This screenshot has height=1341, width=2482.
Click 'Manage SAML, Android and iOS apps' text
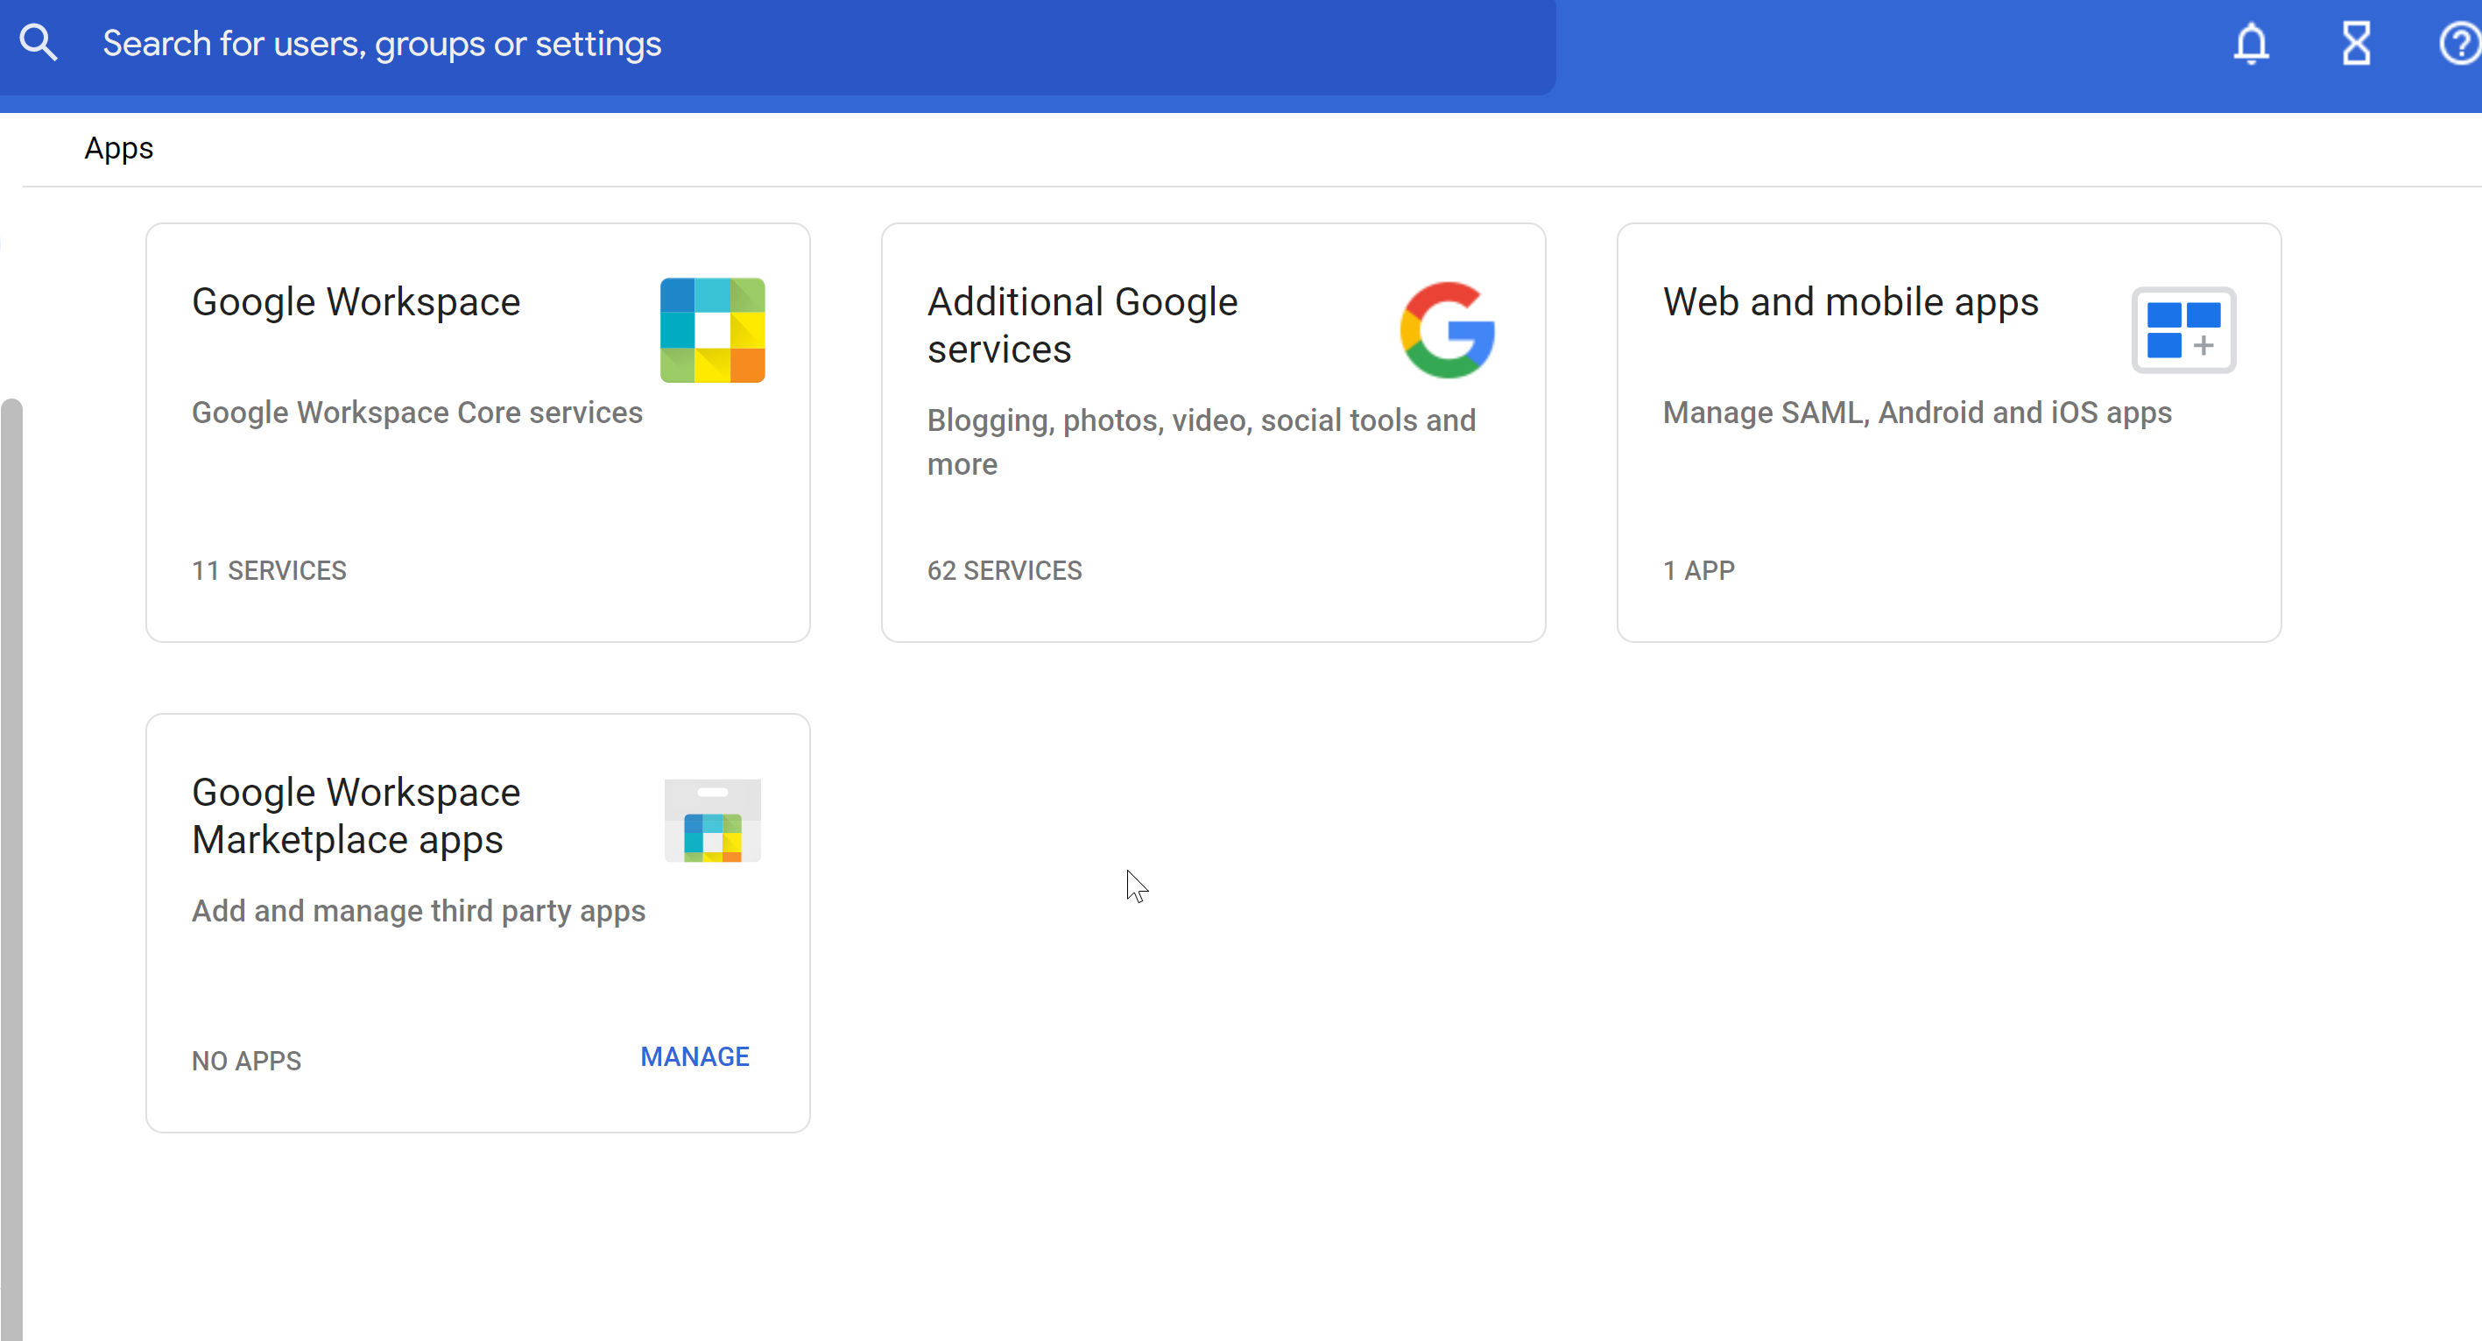click(x=1916, y=413)
